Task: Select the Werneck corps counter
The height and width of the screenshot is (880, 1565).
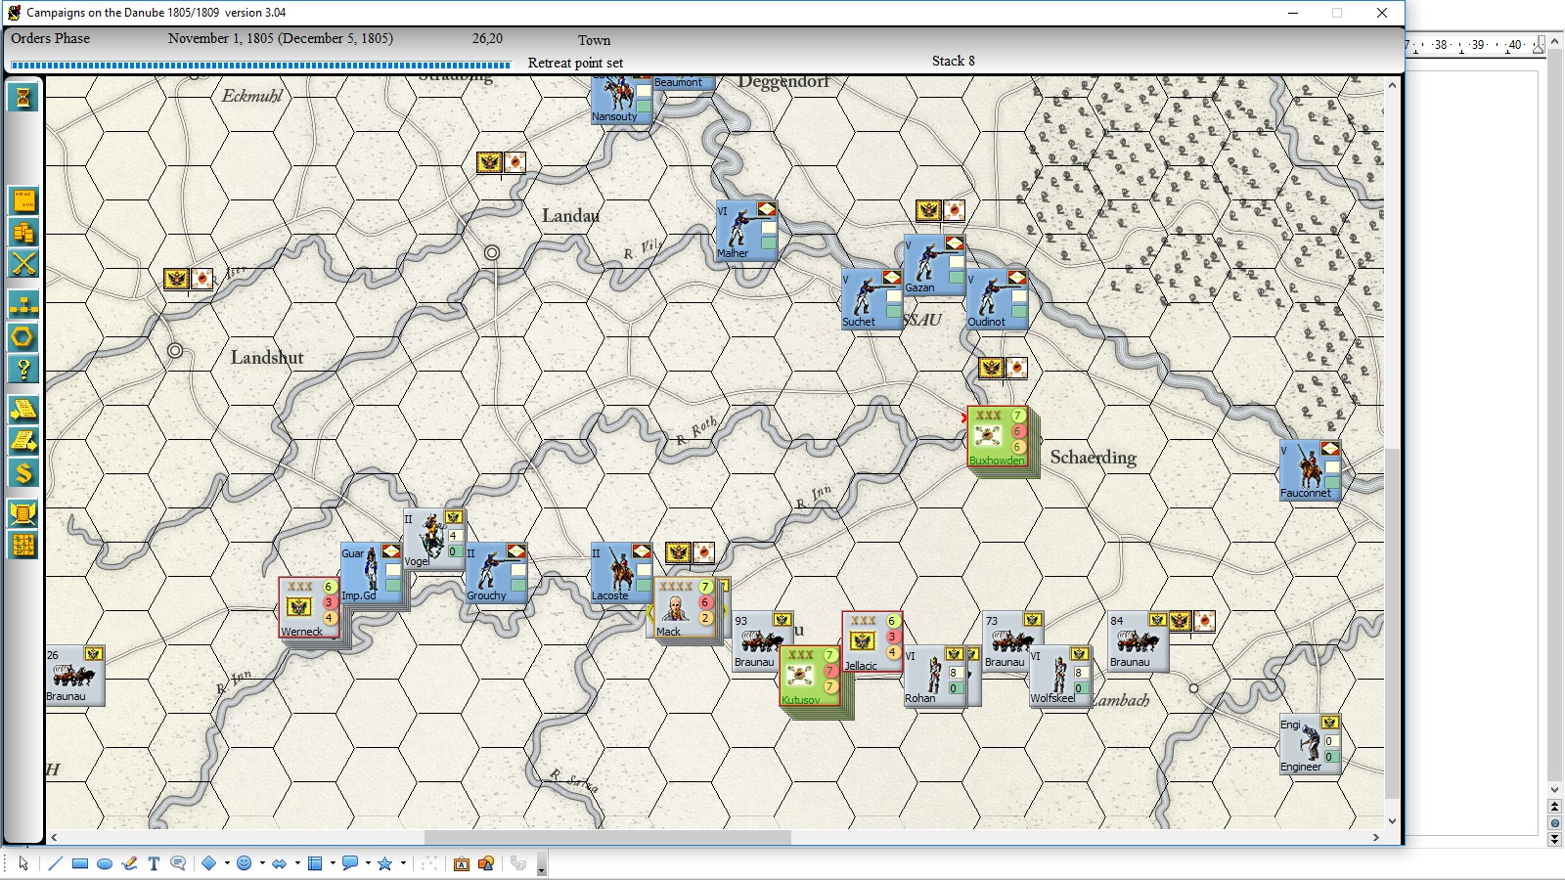Action: [x=310, y=607]
